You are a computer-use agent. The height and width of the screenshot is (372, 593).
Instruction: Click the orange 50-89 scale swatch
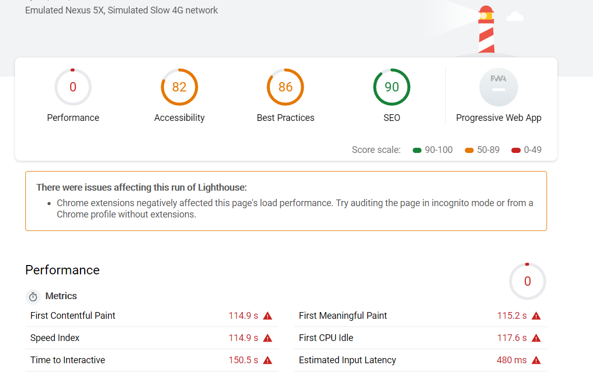pos(469,150)
